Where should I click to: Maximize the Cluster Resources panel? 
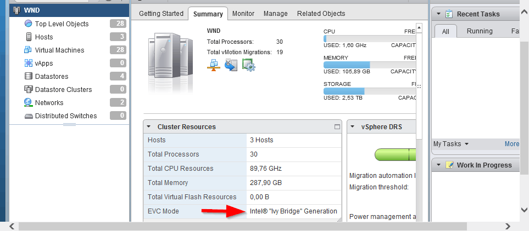(x=337, y=127)
